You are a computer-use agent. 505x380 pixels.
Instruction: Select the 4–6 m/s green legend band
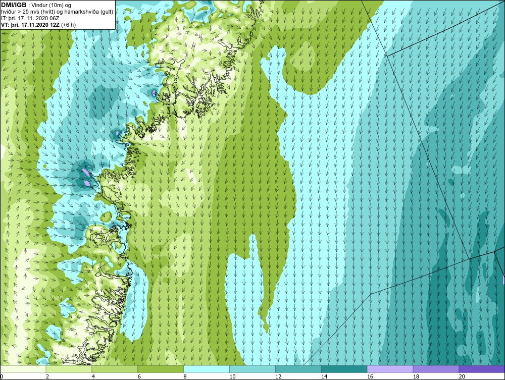tap(115, 369)
